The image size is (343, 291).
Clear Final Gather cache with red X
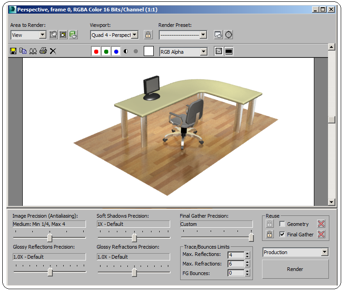[x=321, y=235]
